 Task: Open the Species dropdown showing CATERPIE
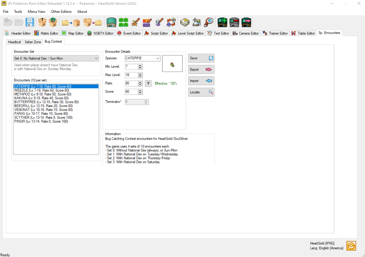tap(142, 58)
